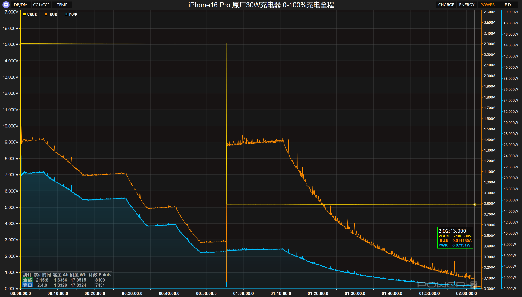Switch to the ENERGY view

click(467, 5)
